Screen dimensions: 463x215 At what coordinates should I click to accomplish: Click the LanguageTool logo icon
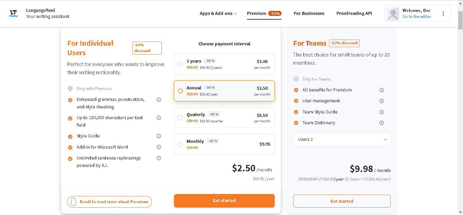coord(14,14)
